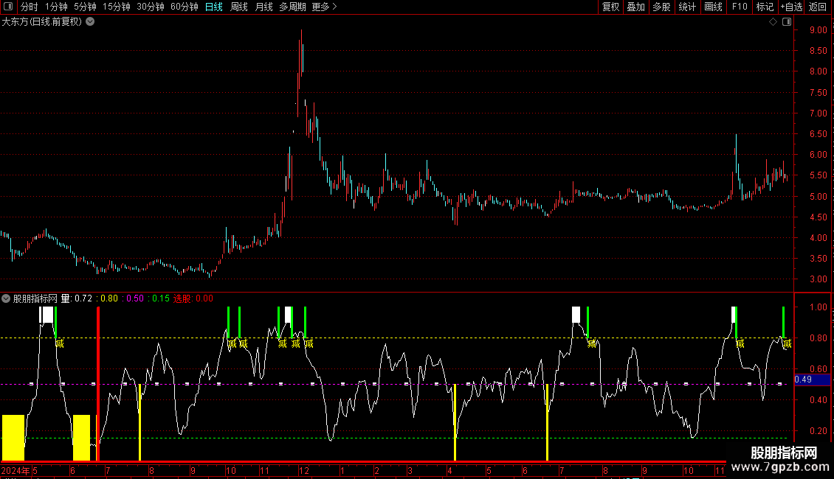The image size is (834, 479).
Task: Select the 日线 daily chart tab
Action: [214, 7]
